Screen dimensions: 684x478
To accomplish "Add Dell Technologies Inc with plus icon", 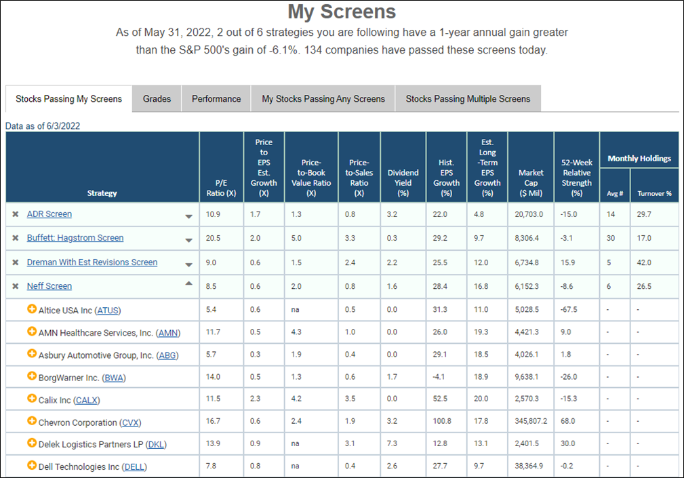I will (32, 465).
